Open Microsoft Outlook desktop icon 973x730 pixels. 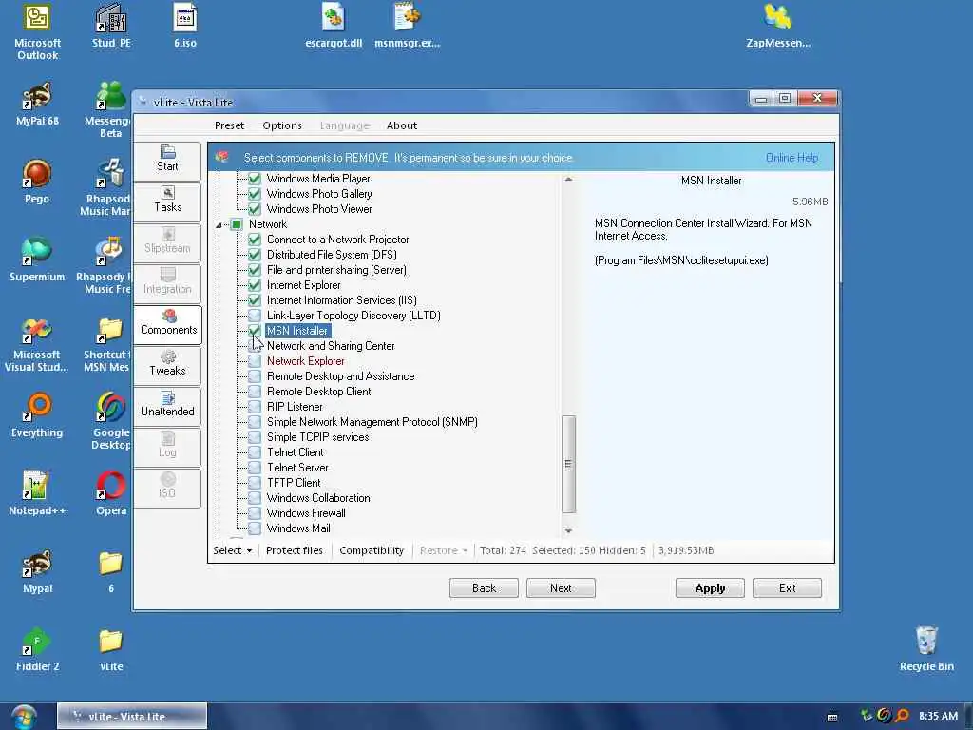37,32
